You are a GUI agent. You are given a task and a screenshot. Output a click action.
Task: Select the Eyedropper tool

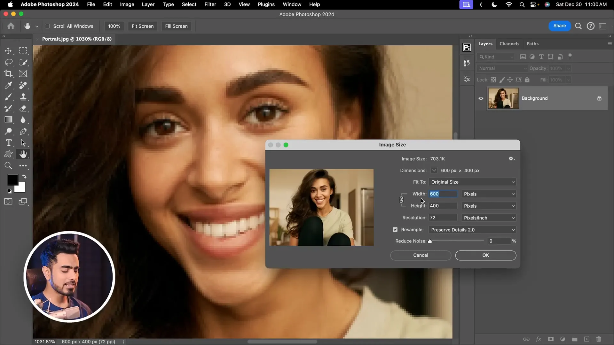[x=8, y=85]
